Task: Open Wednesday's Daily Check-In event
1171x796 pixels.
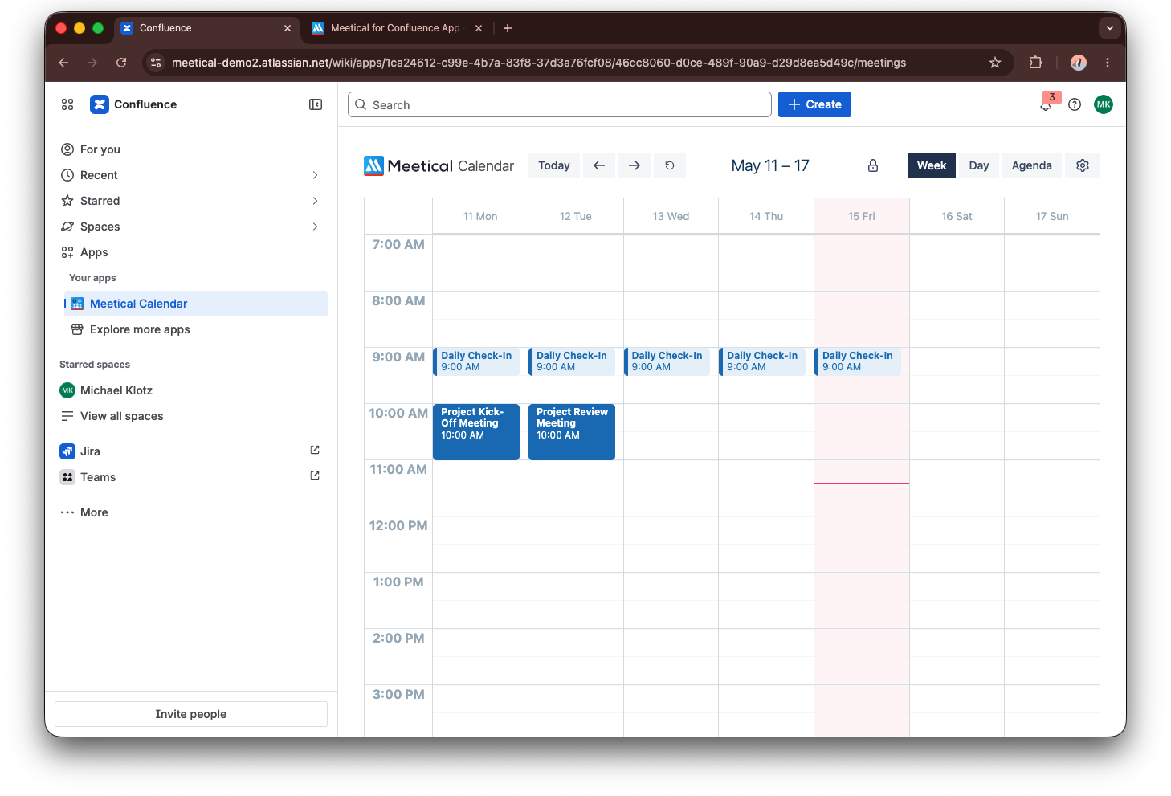Action: pos(667,361)
